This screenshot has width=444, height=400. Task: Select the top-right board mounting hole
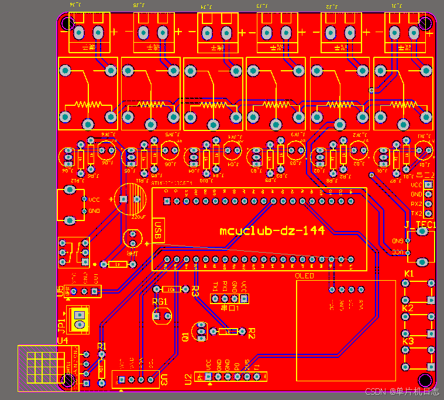(425, 23)
